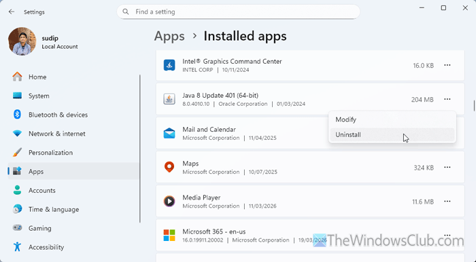Image resolution: width=476 pixels, height=262 pixels.
Task: Select the Gaming label
Action: (x=39, y=228)
